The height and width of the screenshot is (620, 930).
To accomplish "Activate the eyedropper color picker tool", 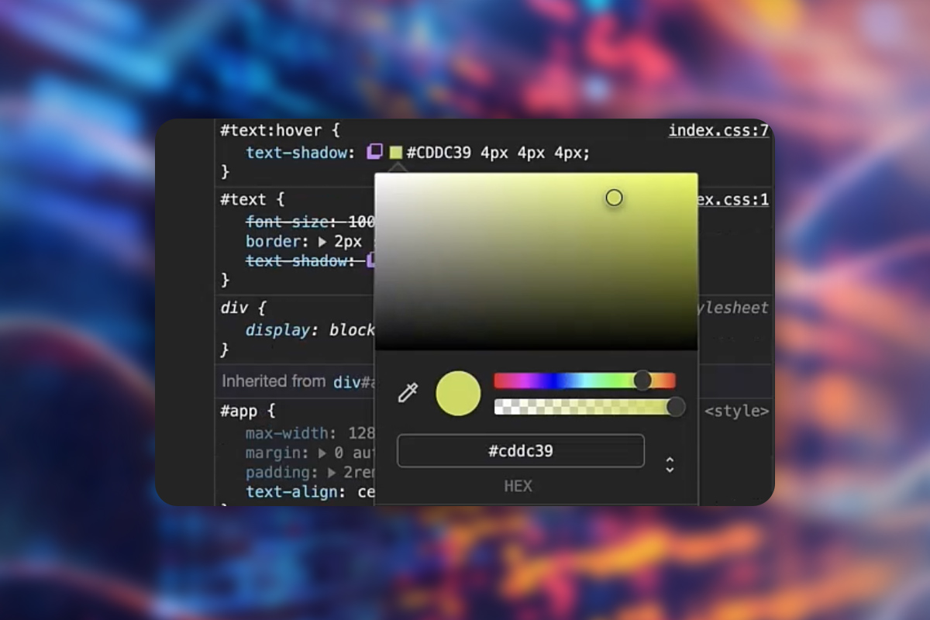I will tap(408, 393).
